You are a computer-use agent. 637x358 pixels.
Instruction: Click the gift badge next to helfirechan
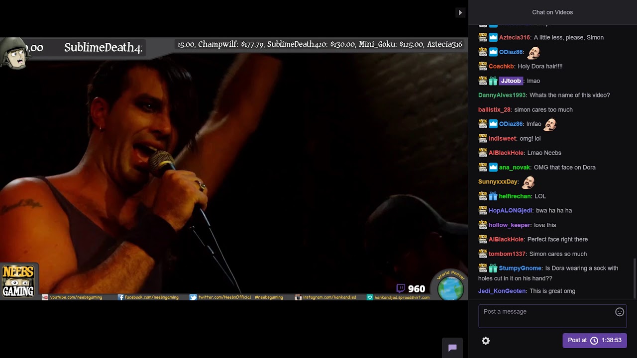tap(493, 196)
